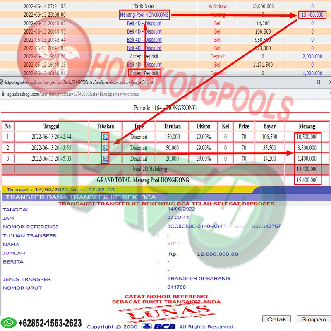Screen dimensions: 331x331
Task: Click the 3,500,000 winning amount
Action: [x=307, y=148]
